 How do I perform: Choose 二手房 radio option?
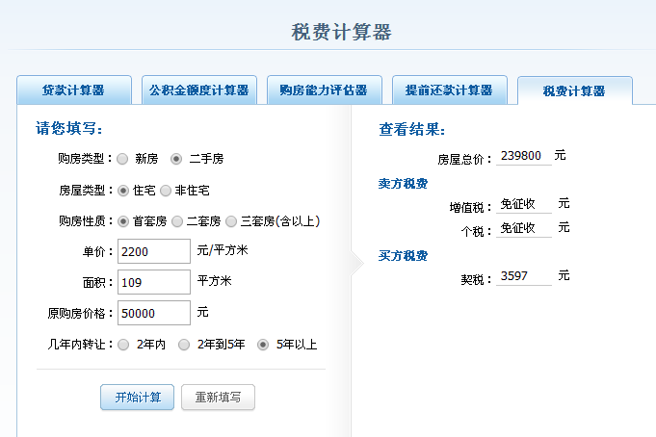coord(176,159)
